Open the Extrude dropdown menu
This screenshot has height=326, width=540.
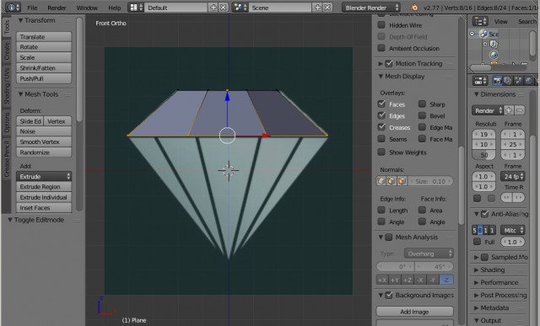coord(44,176)
